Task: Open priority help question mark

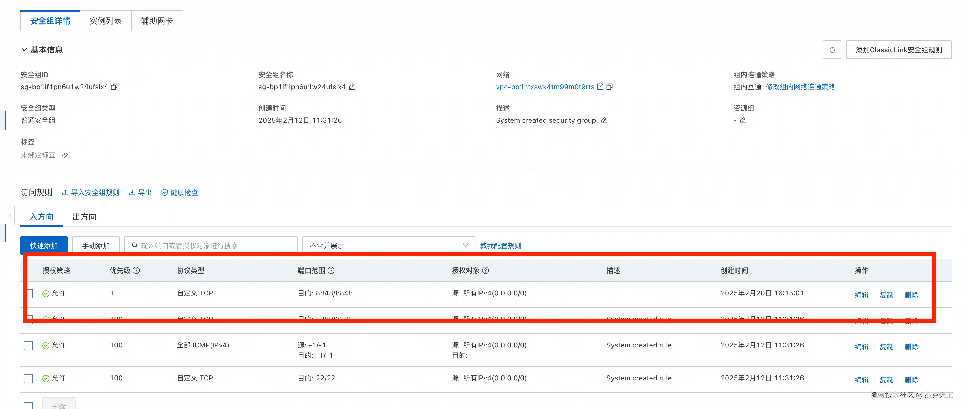Action: click(136, 270)
